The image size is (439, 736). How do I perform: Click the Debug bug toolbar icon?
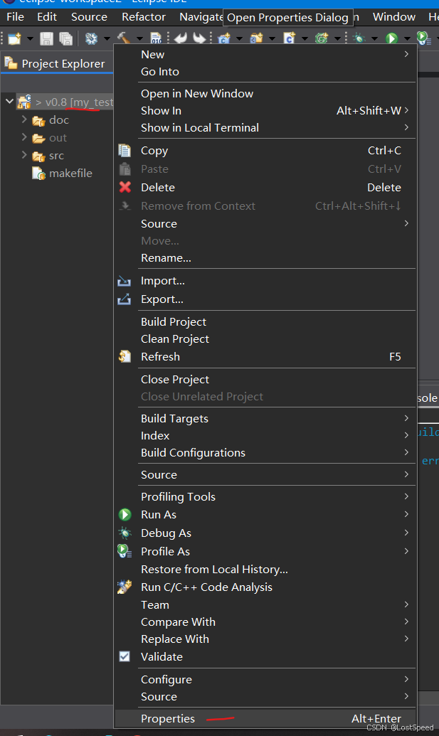[x=359, y=38]
